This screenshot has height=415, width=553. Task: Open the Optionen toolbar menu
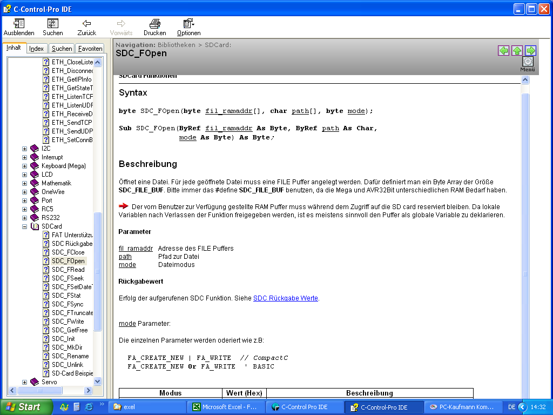[x=188, y=24]
